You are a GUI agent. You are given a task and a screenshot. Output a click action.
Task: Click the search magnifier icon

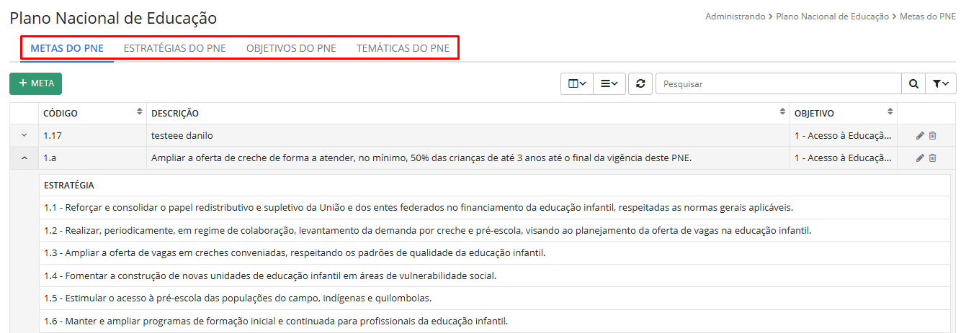pyautogui.click(x=913, y=84)
